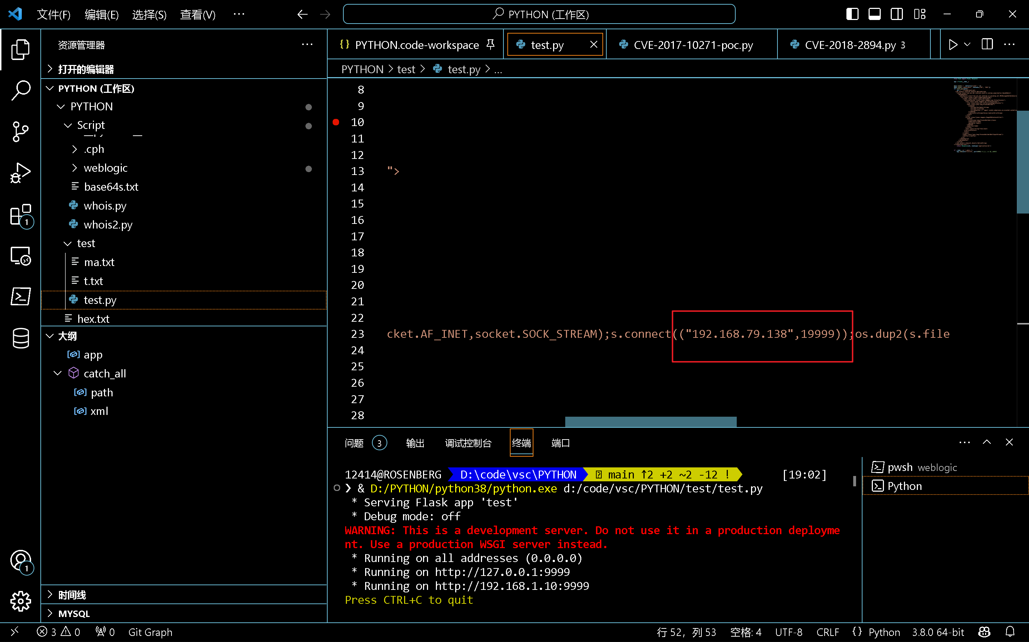Open the Database view in activity bar
Screen dimensions: 1029x642
(x=20, y=338)
